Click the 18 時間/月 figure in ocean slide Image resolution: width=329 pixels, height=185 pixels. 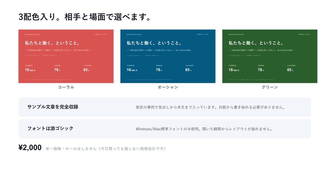click(132, 70)
